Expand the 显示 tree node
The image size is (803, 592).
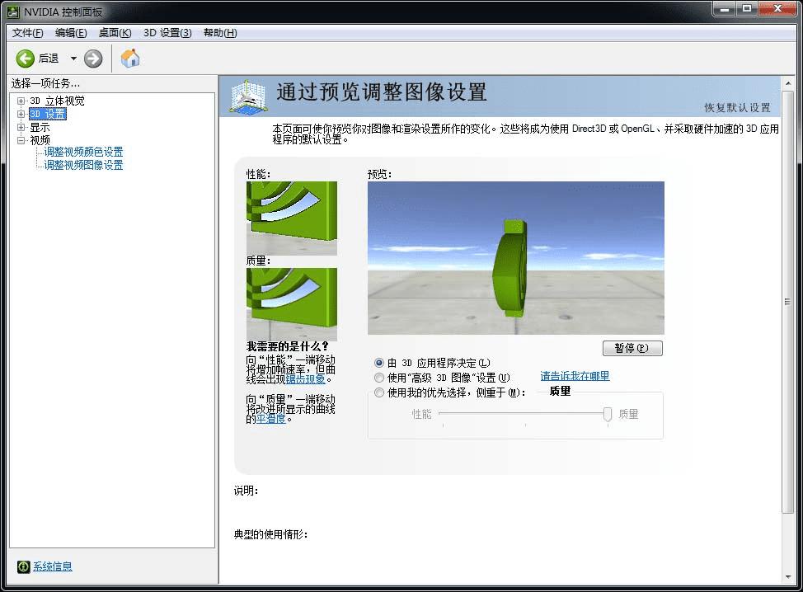[21, 127]
